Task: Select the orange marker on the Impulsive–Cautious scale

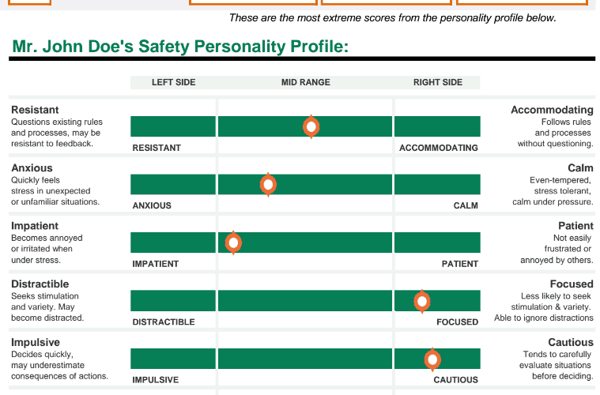Action: pyautogui.click(x=432, y=359)
